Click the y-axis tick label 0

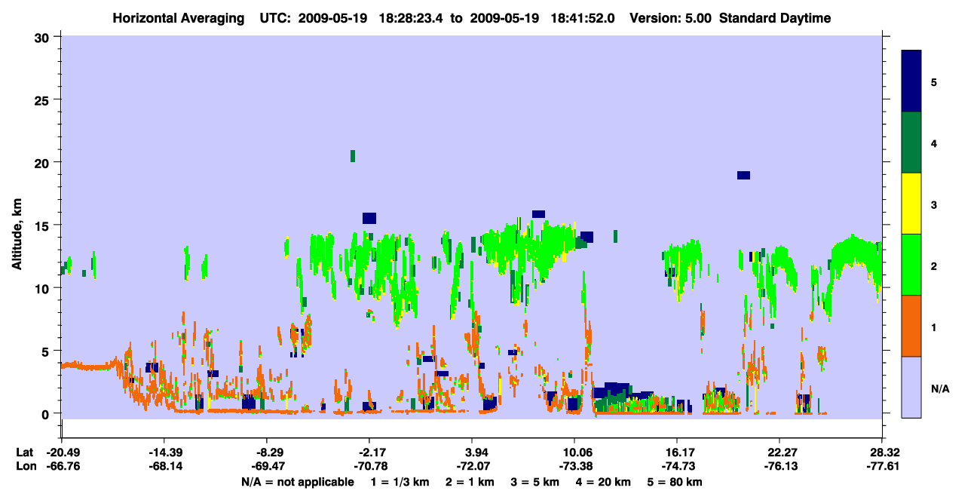(47, 413)
